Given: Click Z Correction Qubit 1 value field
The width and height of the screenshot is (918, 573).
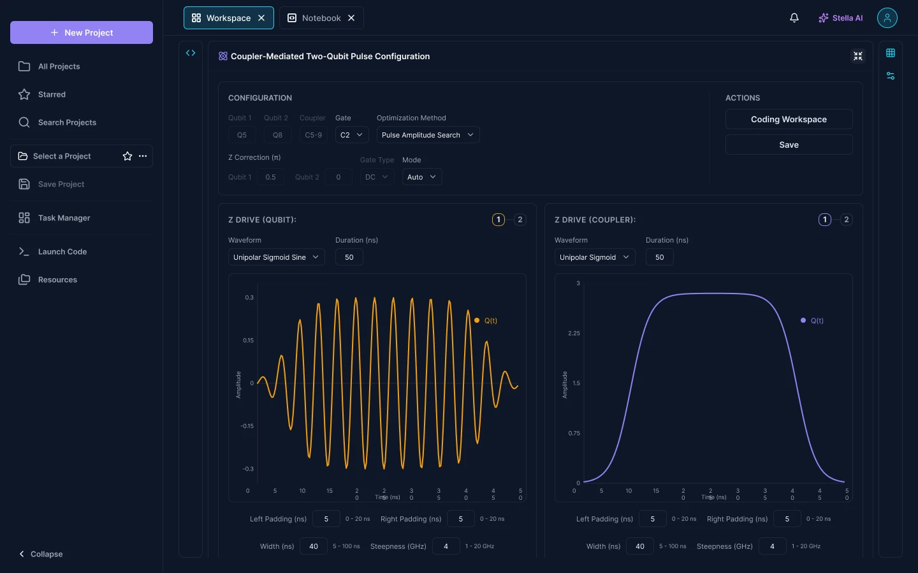Looking at the screenshot, I should (271, 177).
